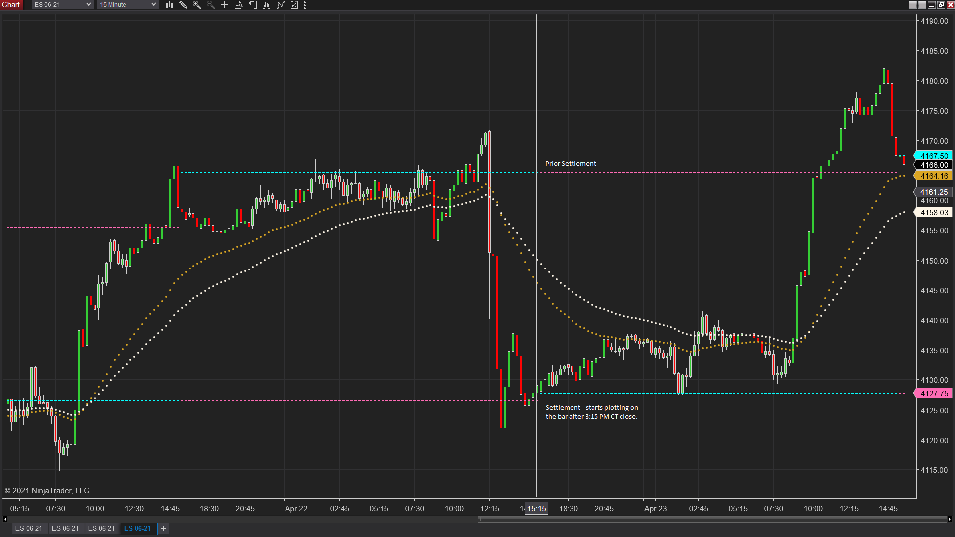
Task: Click the 18:30 label before 20:45 Apr 22
Action: click(x=209, y=508)
